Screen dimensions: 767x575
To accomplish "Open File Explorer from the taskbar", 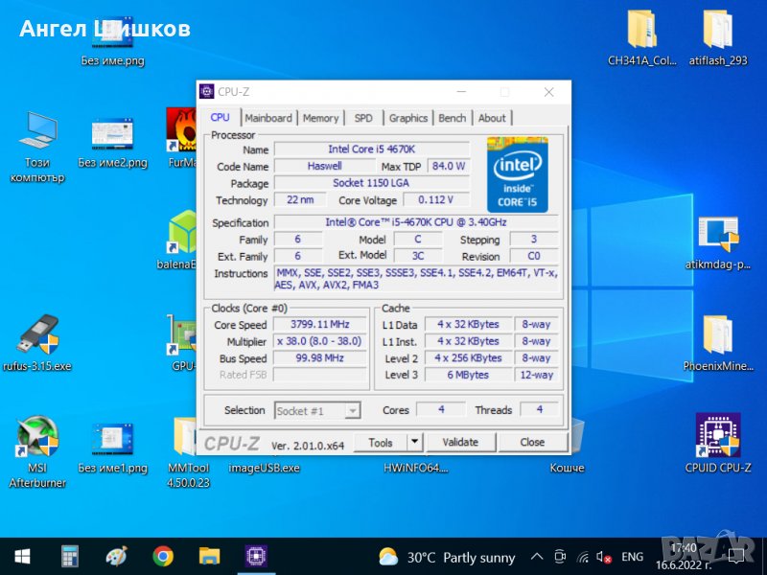I will click(209, 556).
